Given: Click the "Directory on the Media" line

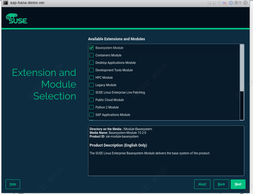Looking at the screenshot, I should (x=121, y=129).
